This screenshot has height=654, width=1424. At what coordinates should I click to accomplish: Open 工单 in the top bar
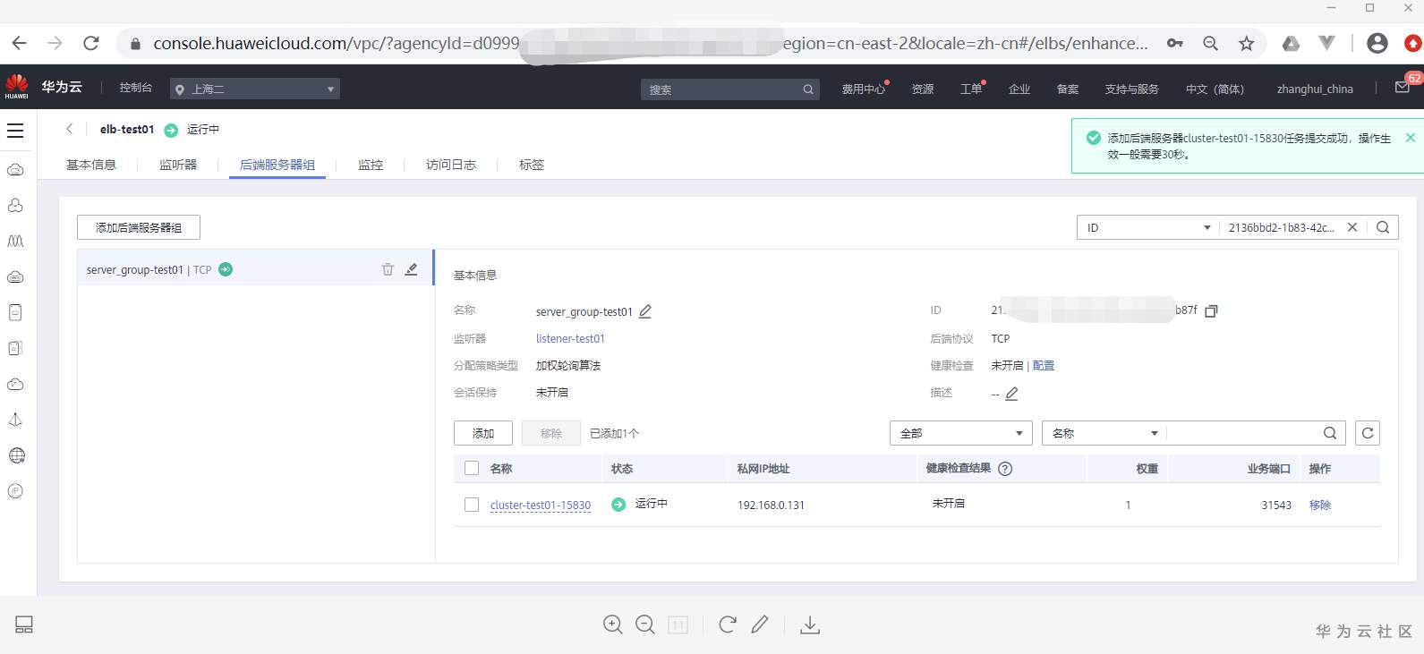[x=971, y=89]
